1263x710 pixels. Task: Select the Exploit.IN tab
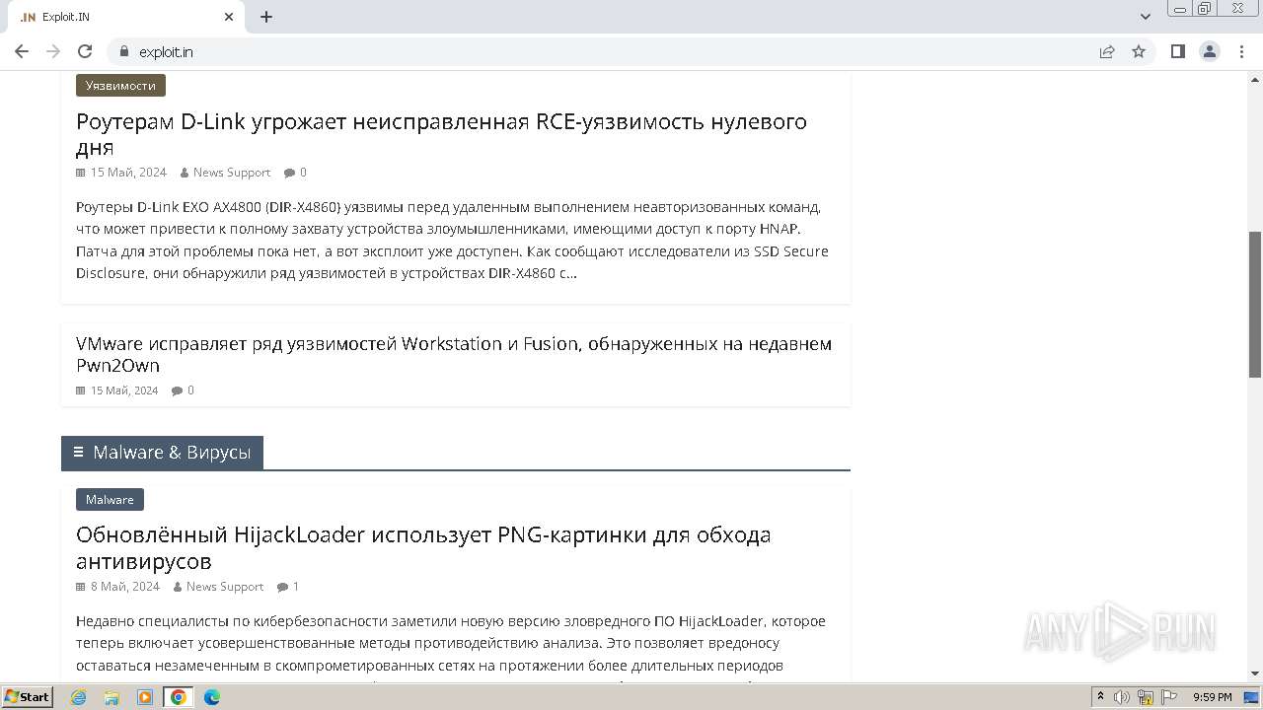coord(125,17)
